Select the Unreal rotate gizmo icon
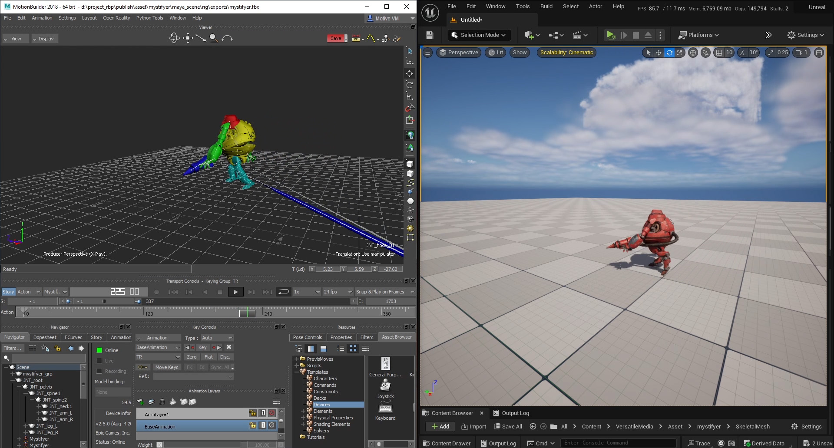This screenshot has height=448, width=834. coord(669,53)
